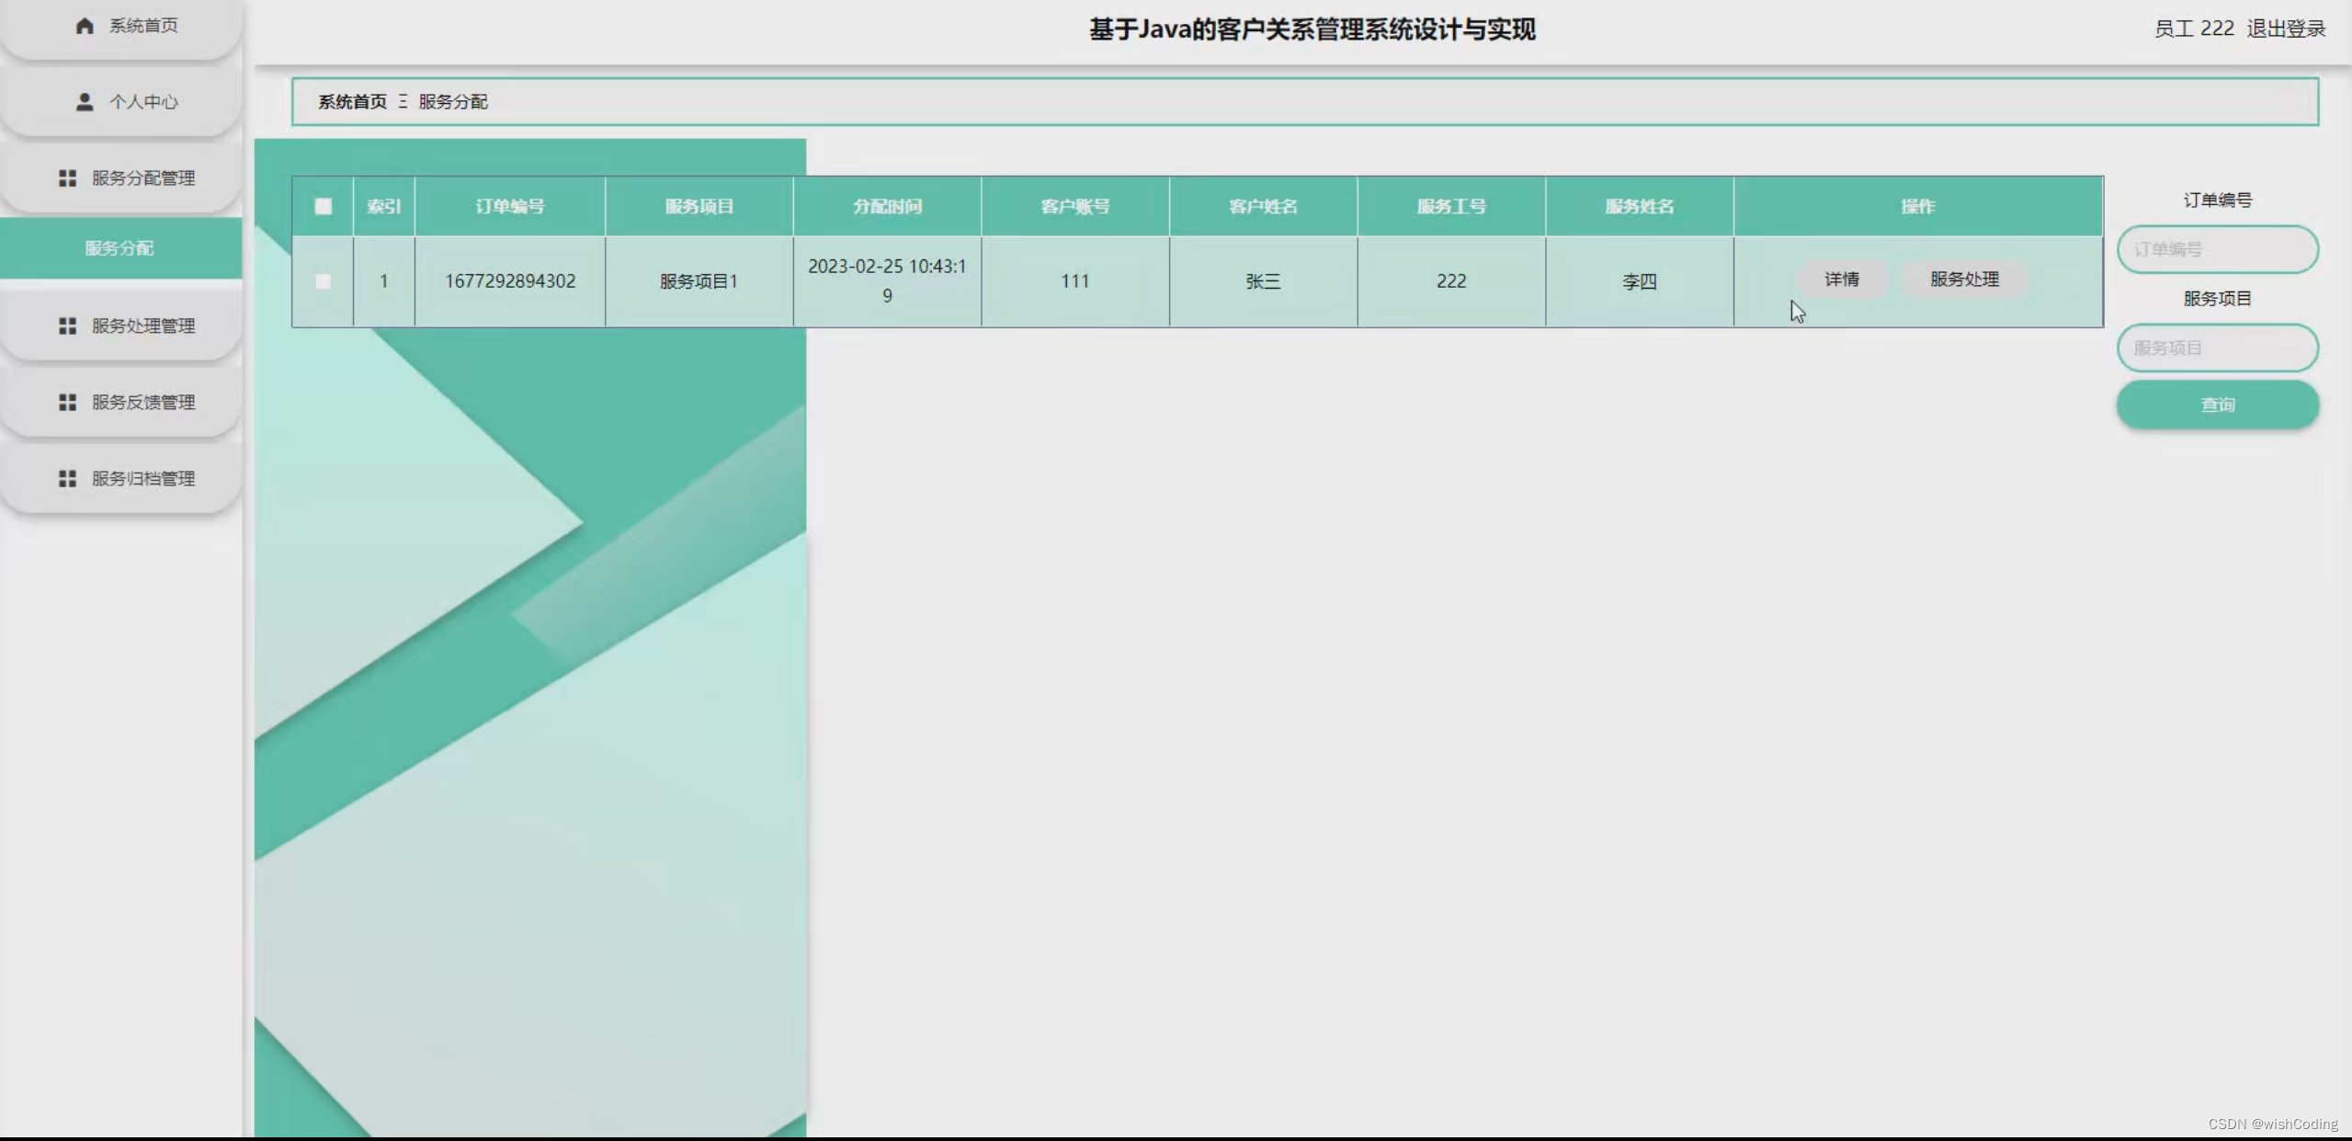Click grid icon next to 服务归档管理
The image size is (2352, 1141).
point(67,479)
